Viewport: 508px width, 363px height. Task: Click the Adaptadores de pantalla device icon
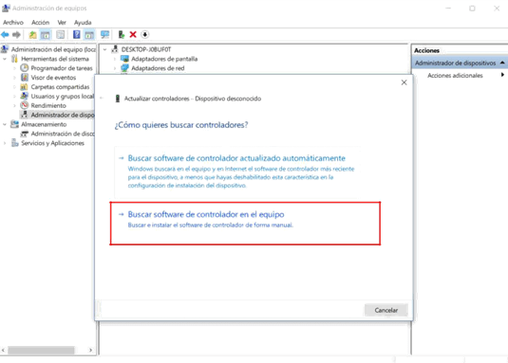pyautogui.click(x=124, y=59)
